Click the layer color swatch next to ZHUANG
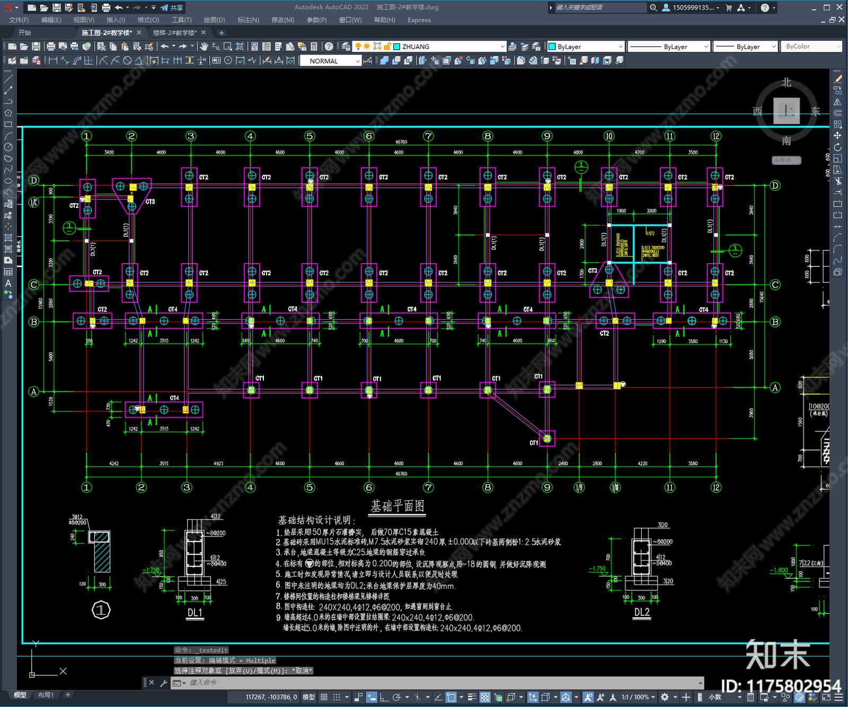 tap(396, 47)
